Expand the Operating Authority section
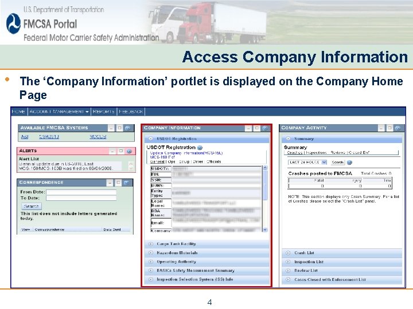Image resolution: width=413 pixels, height=309 pixels. coord(151,262)
